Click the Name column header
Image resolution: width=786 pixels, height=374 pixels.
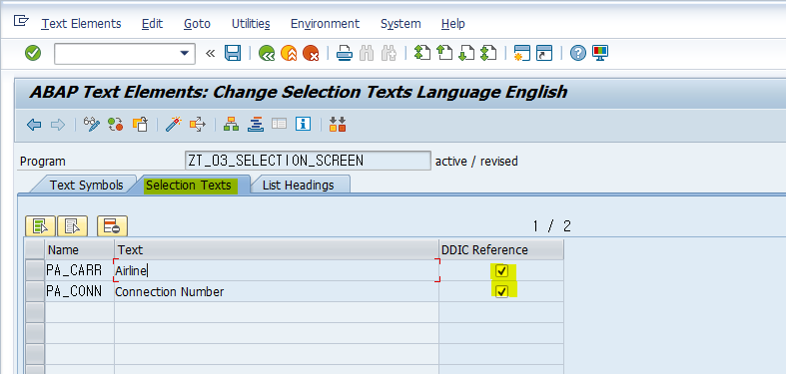79,249
